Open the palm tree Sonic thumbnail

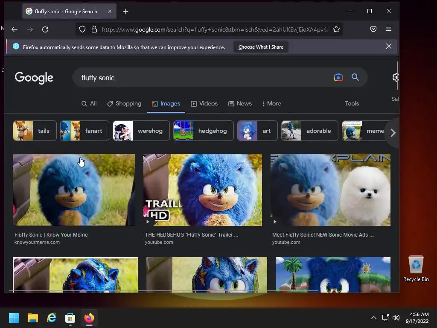[x=333, y=275]
